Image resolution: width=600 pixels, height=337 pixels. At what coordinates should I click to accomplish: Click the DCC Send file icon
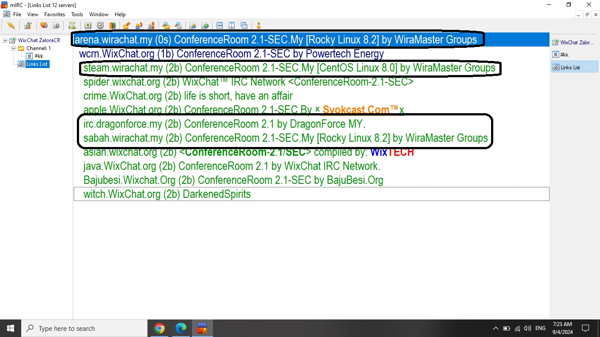point(127,25)
